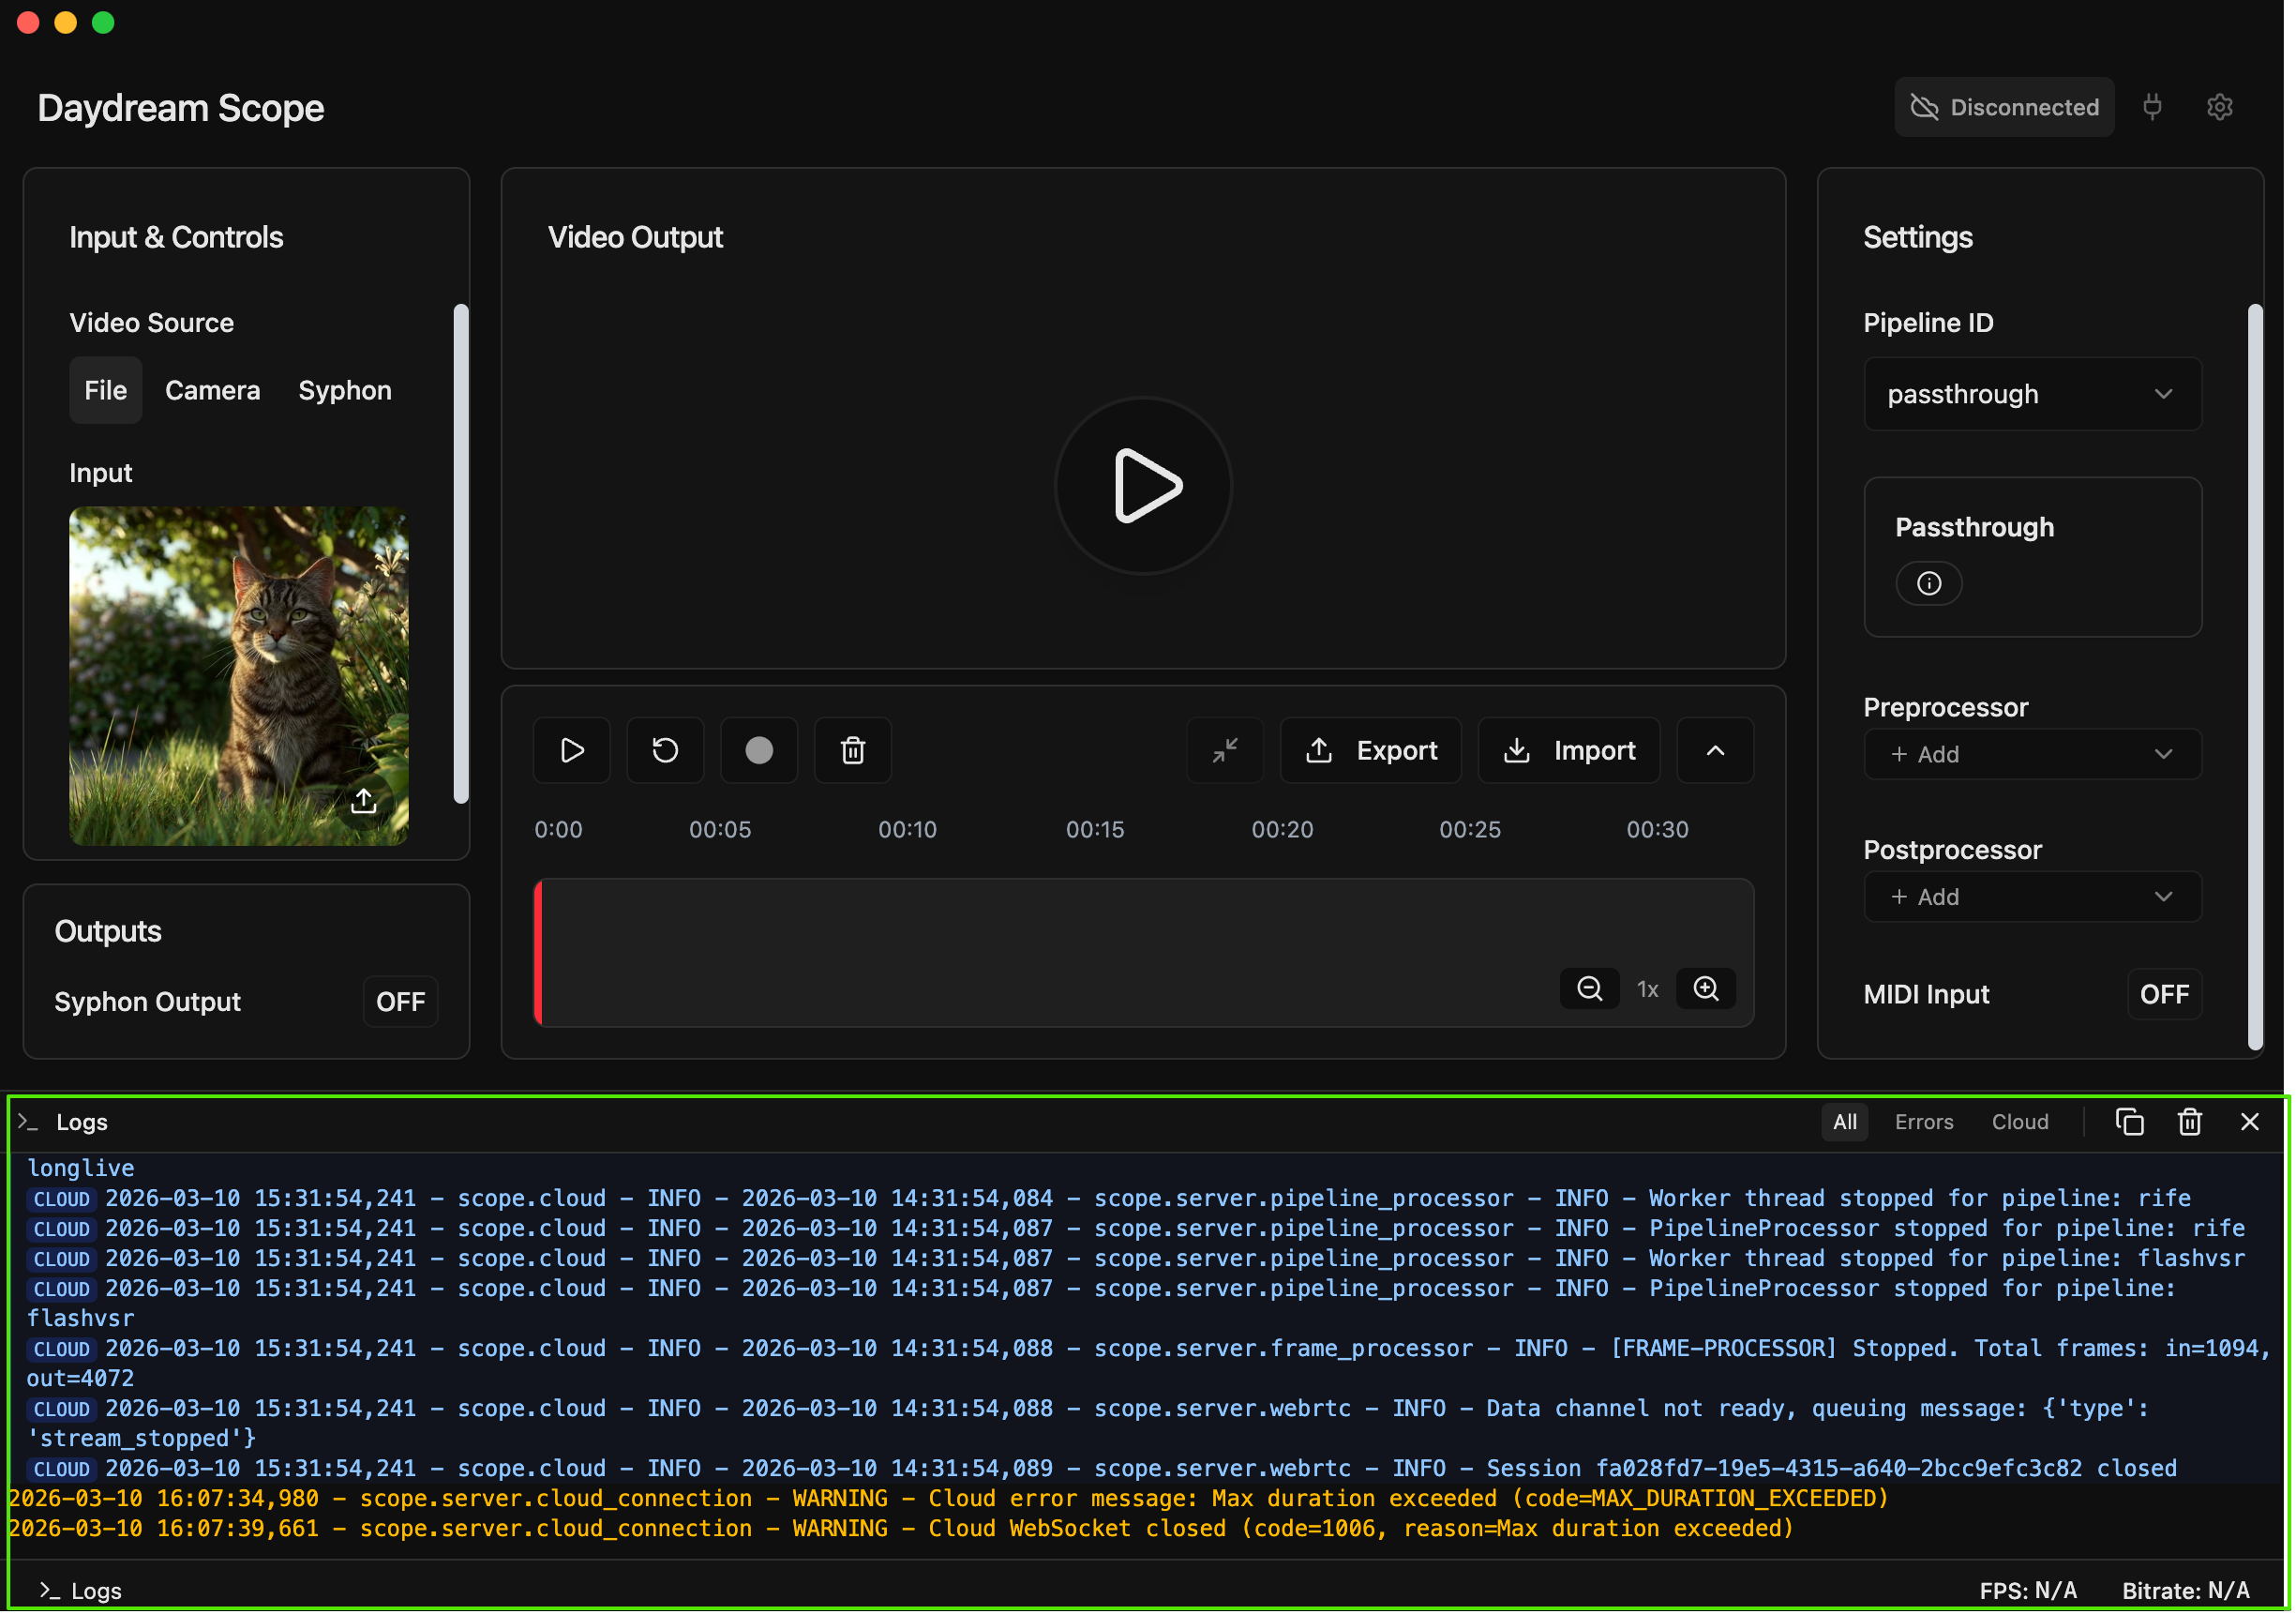Select Camera as the video source
Screen dimensions: 2296x1614
click(x=212, y=390)
